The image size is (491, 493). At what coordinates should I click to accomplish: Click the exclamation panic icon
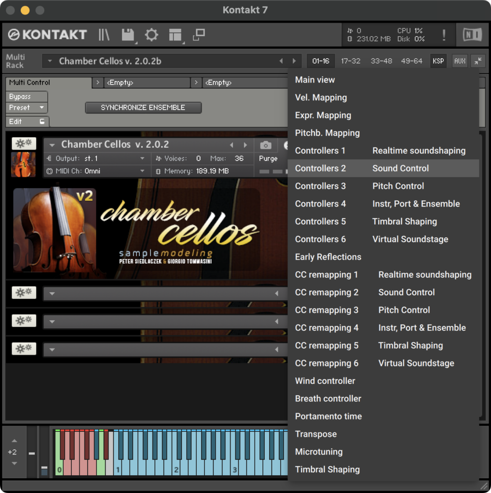tap(444, 35)
